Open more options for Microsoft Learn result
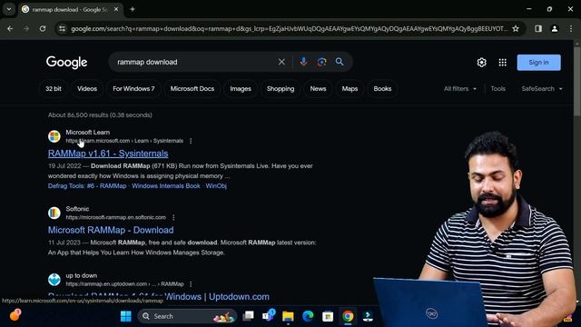The width and height of the screenshot is (581, 327). (x=191, y=141)
